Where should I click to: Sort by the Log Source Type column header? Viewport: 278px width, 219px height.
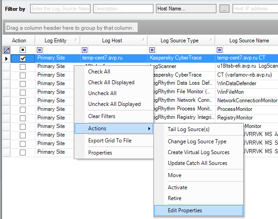tap(180, 41)
